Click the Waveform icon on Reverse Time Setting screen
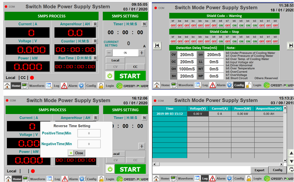 24,179
